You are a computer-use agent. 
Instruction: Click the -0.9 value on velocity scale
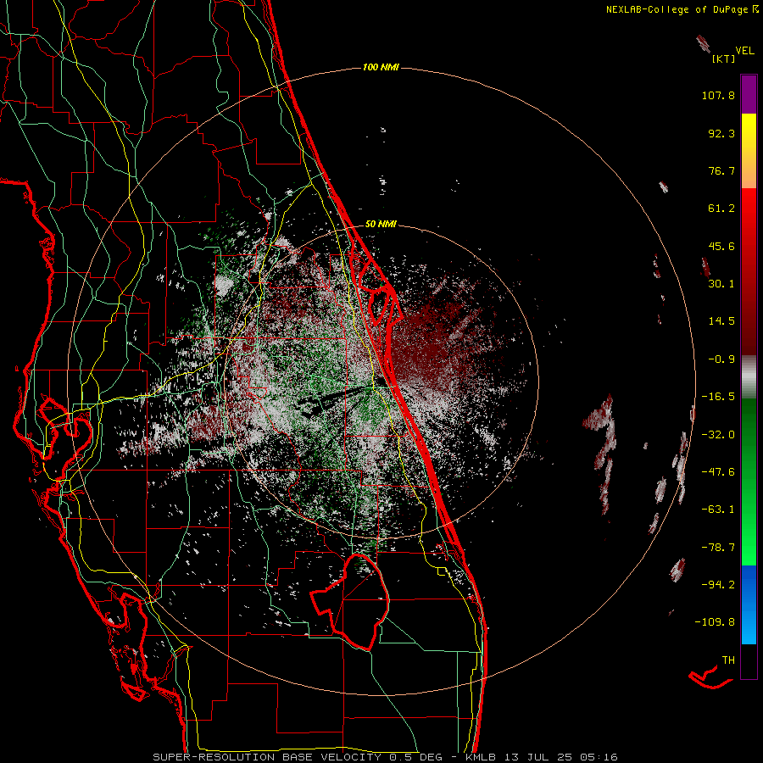[721, 359]
